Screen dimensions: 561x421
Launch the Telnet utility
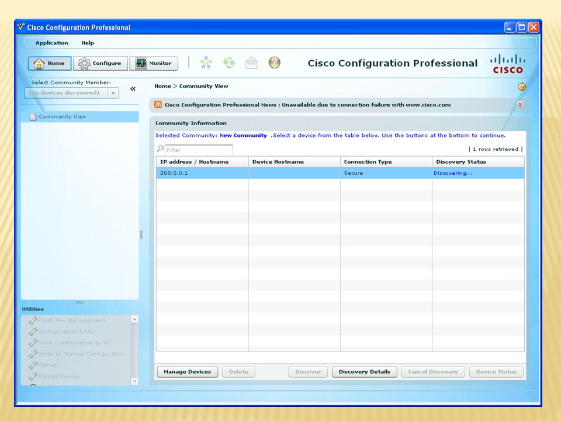click(x=43, y=365)
